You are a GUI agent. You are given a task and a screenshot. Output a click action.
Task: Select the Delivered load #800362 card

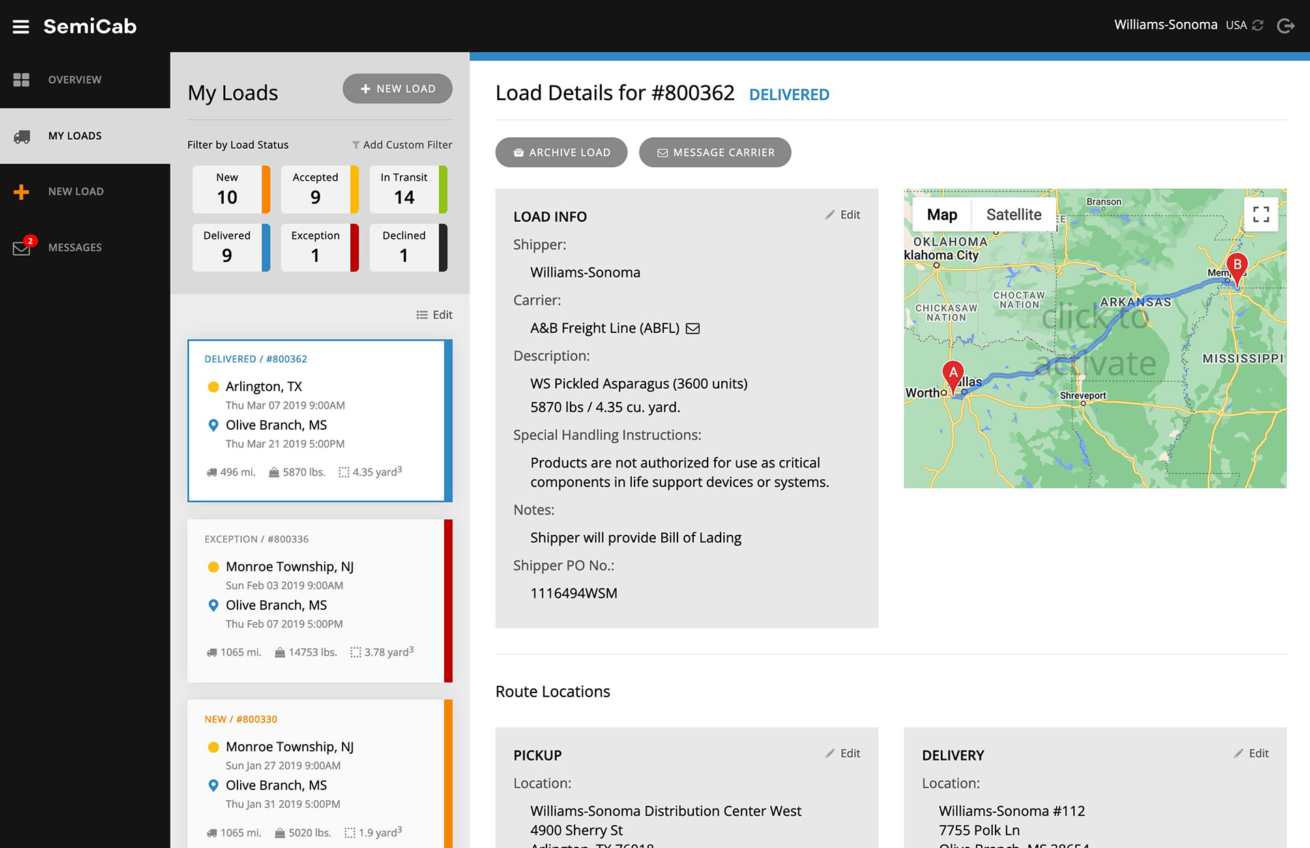tap(320, 421)
